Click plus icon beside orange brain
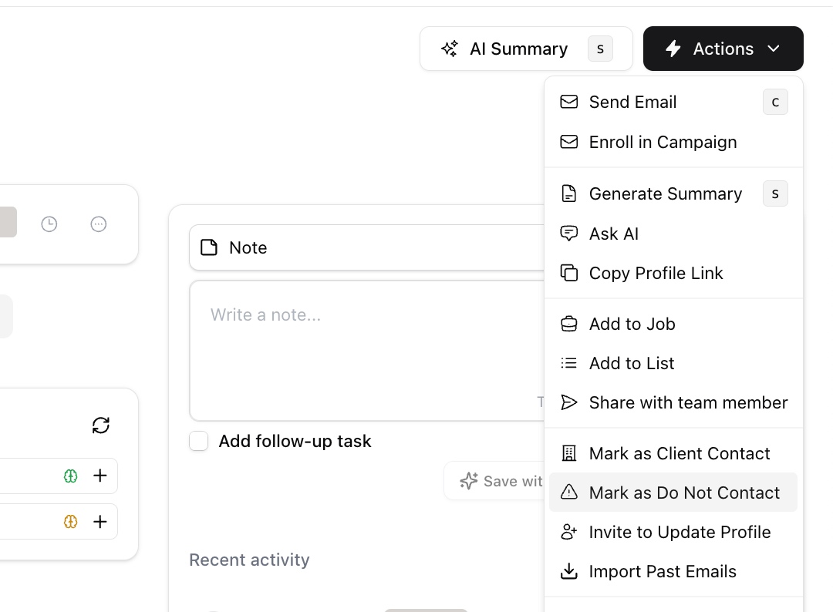 point(99,522)
